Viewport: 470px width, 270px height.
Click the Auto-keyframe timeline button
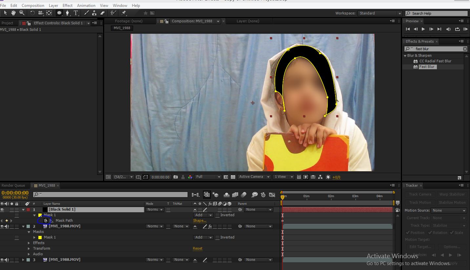pos(263,195)
